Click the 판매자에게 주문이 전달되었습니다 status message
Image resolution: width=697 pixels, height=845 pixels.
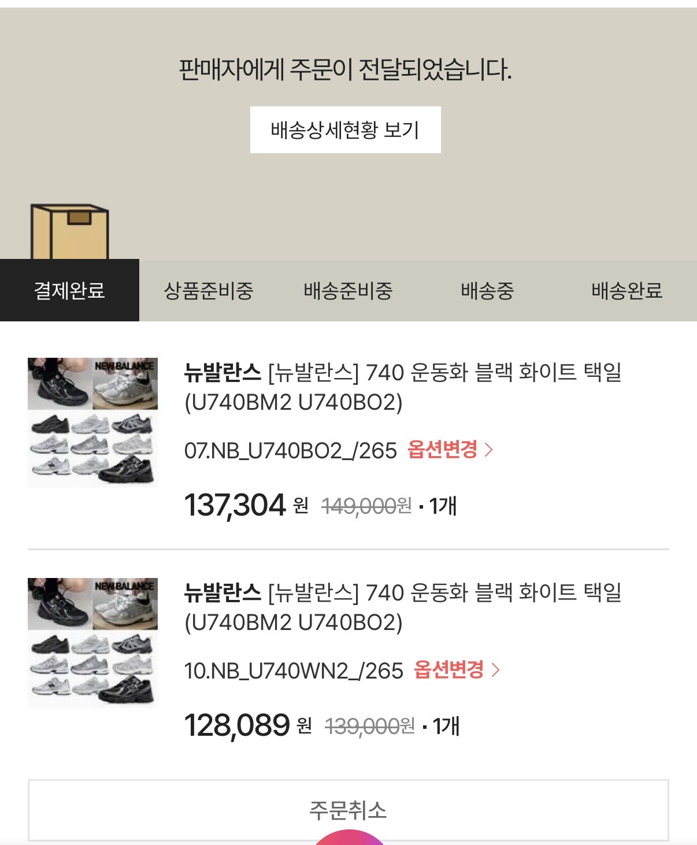click(345, 70)
